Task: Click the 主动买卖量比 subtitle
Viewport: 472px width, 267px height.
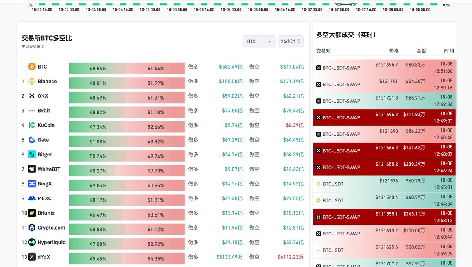Action: coord(33,46)
